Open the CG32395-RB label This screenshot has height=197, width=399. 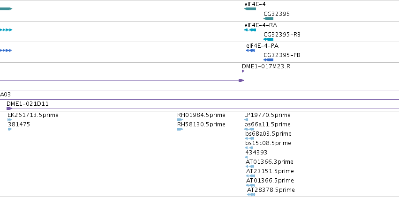tap(282, 35)
